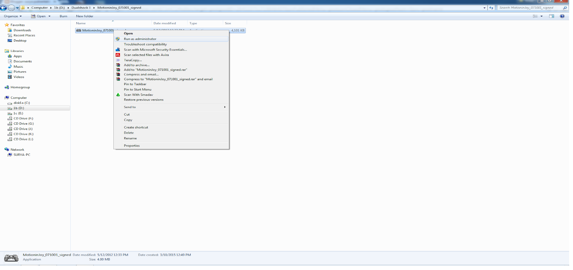
Task: Expand the Open button dropdown arrow
Action: coord(49,16)
